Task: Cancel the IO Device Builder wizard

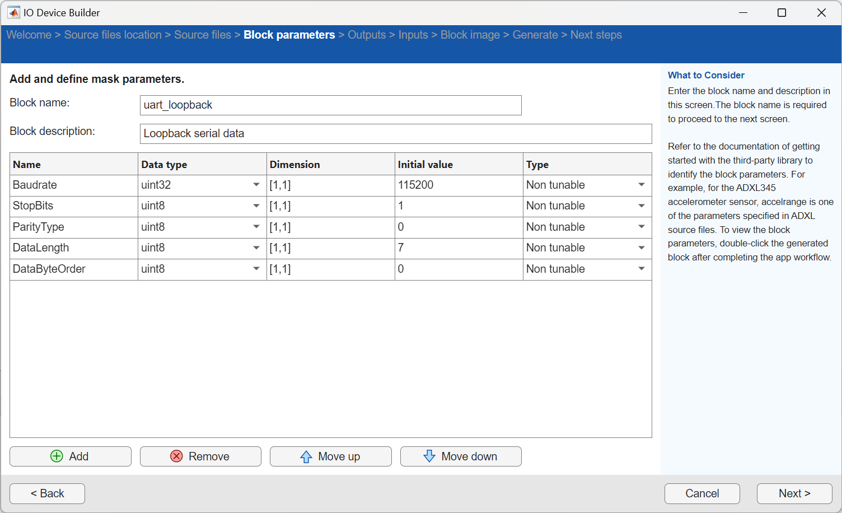Action: (702, 493)
